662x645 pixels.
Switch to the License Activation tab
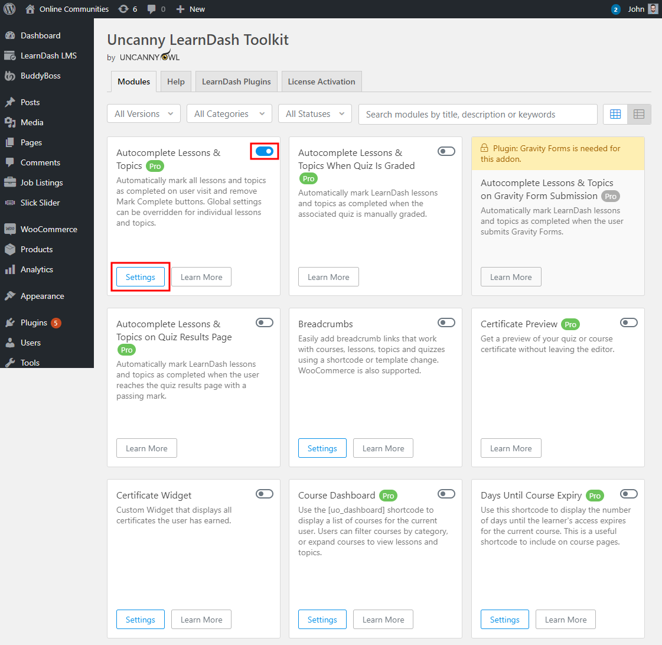(321, 82)
